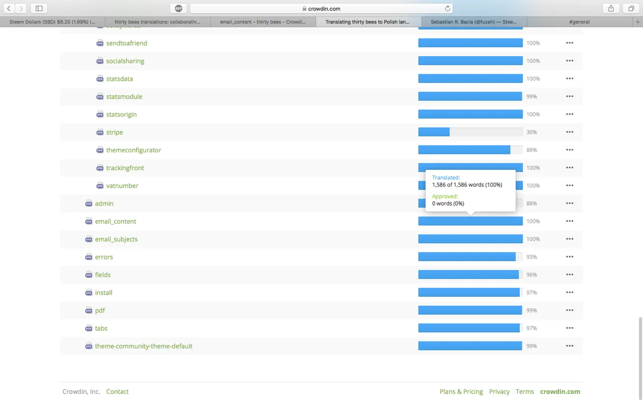Click the file icon beside email_content
Screen dimensions: 643x401
88,221
